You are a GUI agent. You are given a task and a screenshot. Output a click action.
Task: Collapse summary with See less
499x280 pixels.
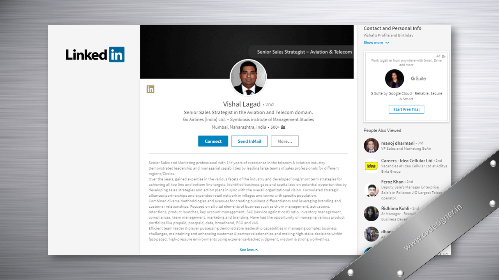point(249,250)
